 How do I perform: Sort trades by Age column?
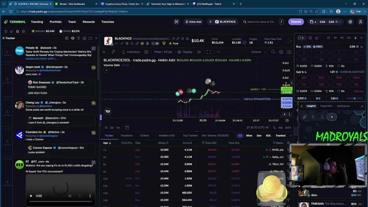click(107, 143)
